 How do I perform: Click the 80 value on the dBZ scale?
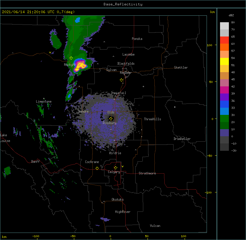(233, 23)
